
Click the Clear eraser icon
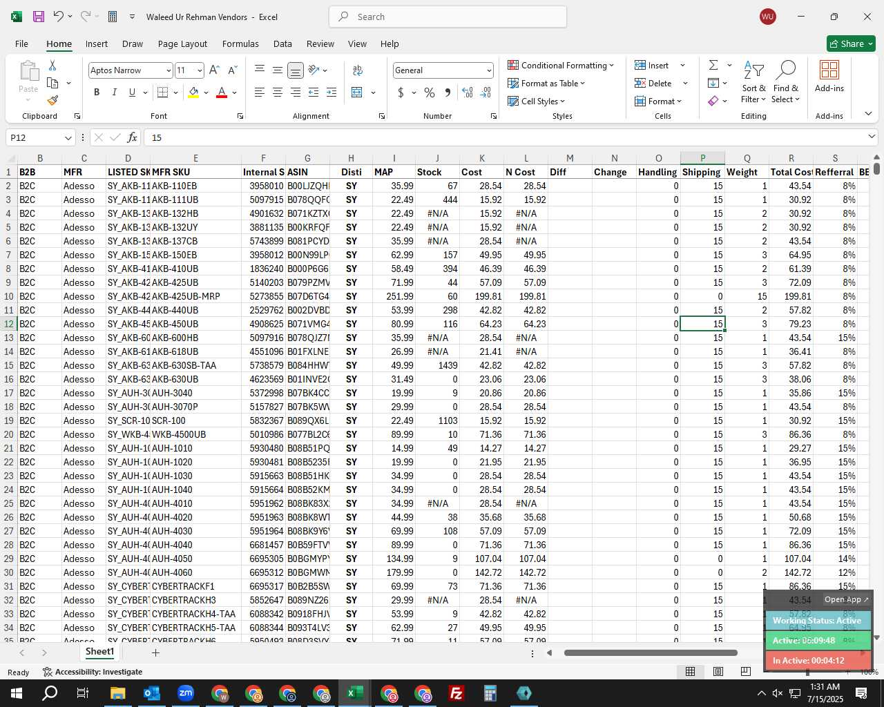pos(713,101)
